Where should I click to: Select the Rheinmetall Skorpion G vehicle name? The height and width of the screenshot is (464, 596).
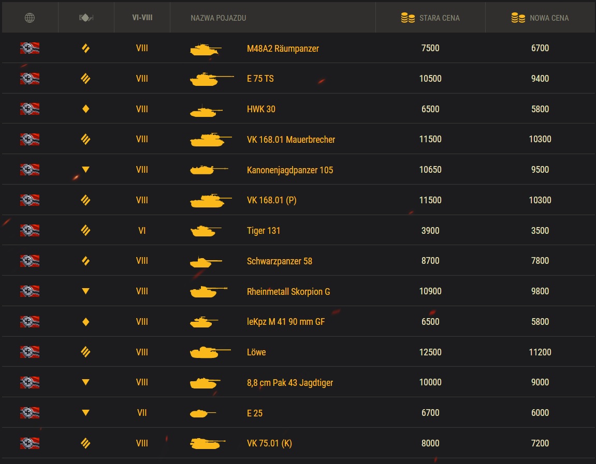pyautogui.click(x=288, y=292)
